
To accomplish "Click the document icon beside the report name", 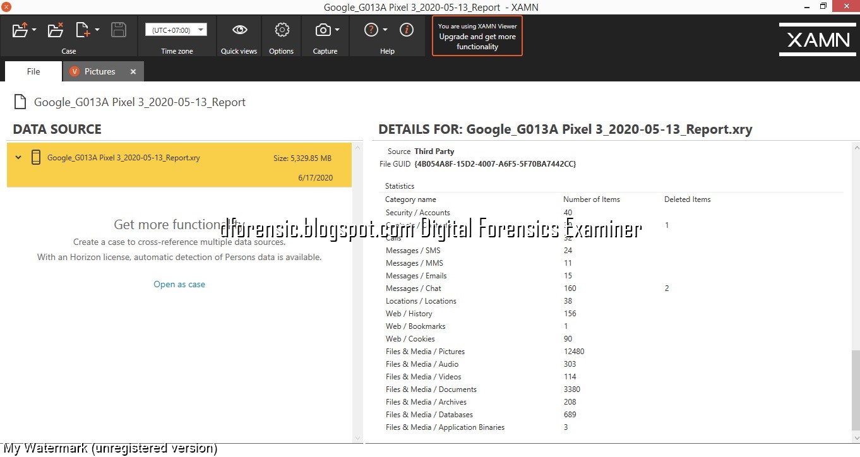I will coord(20,102).
